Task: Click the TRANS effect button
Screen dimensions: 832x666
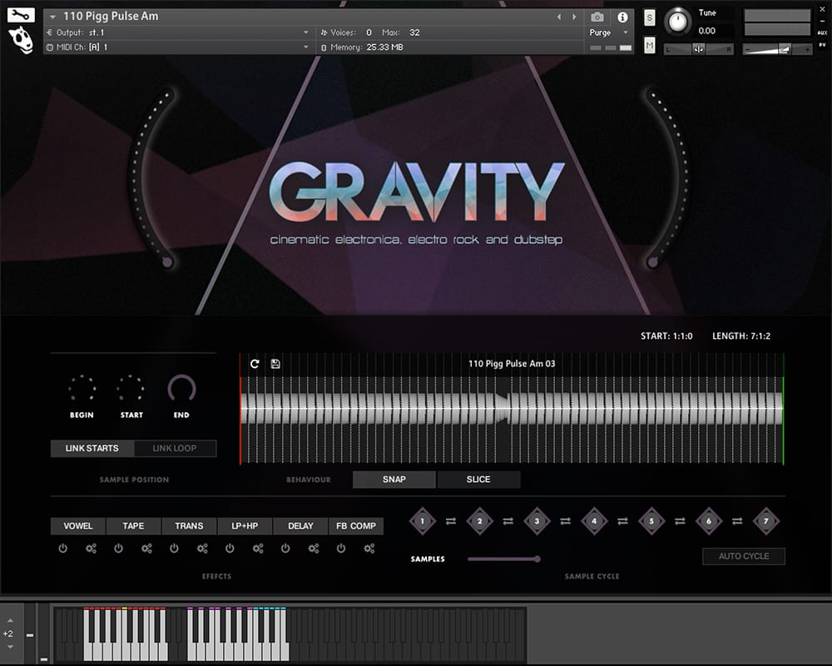Action: (x=189, y=526)
